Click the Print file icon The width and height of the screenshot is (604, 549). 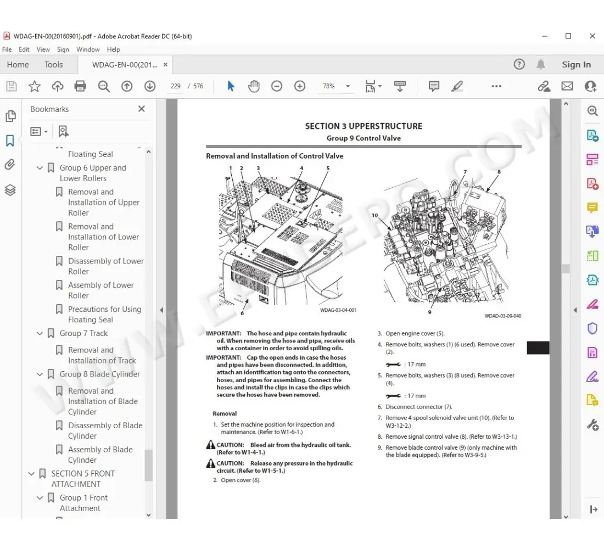coord(80,86)
